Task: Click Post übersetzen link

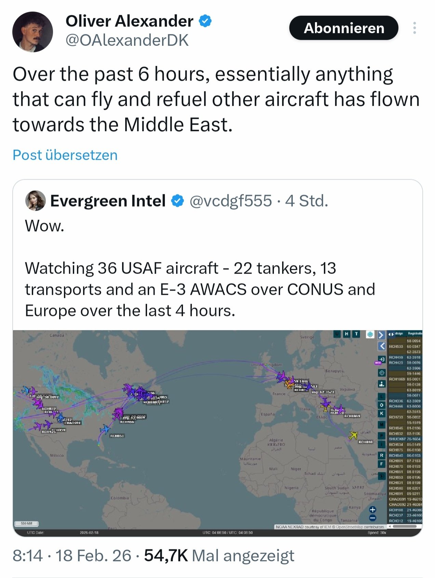Action: pyautogui.click(x=65, y=155)
